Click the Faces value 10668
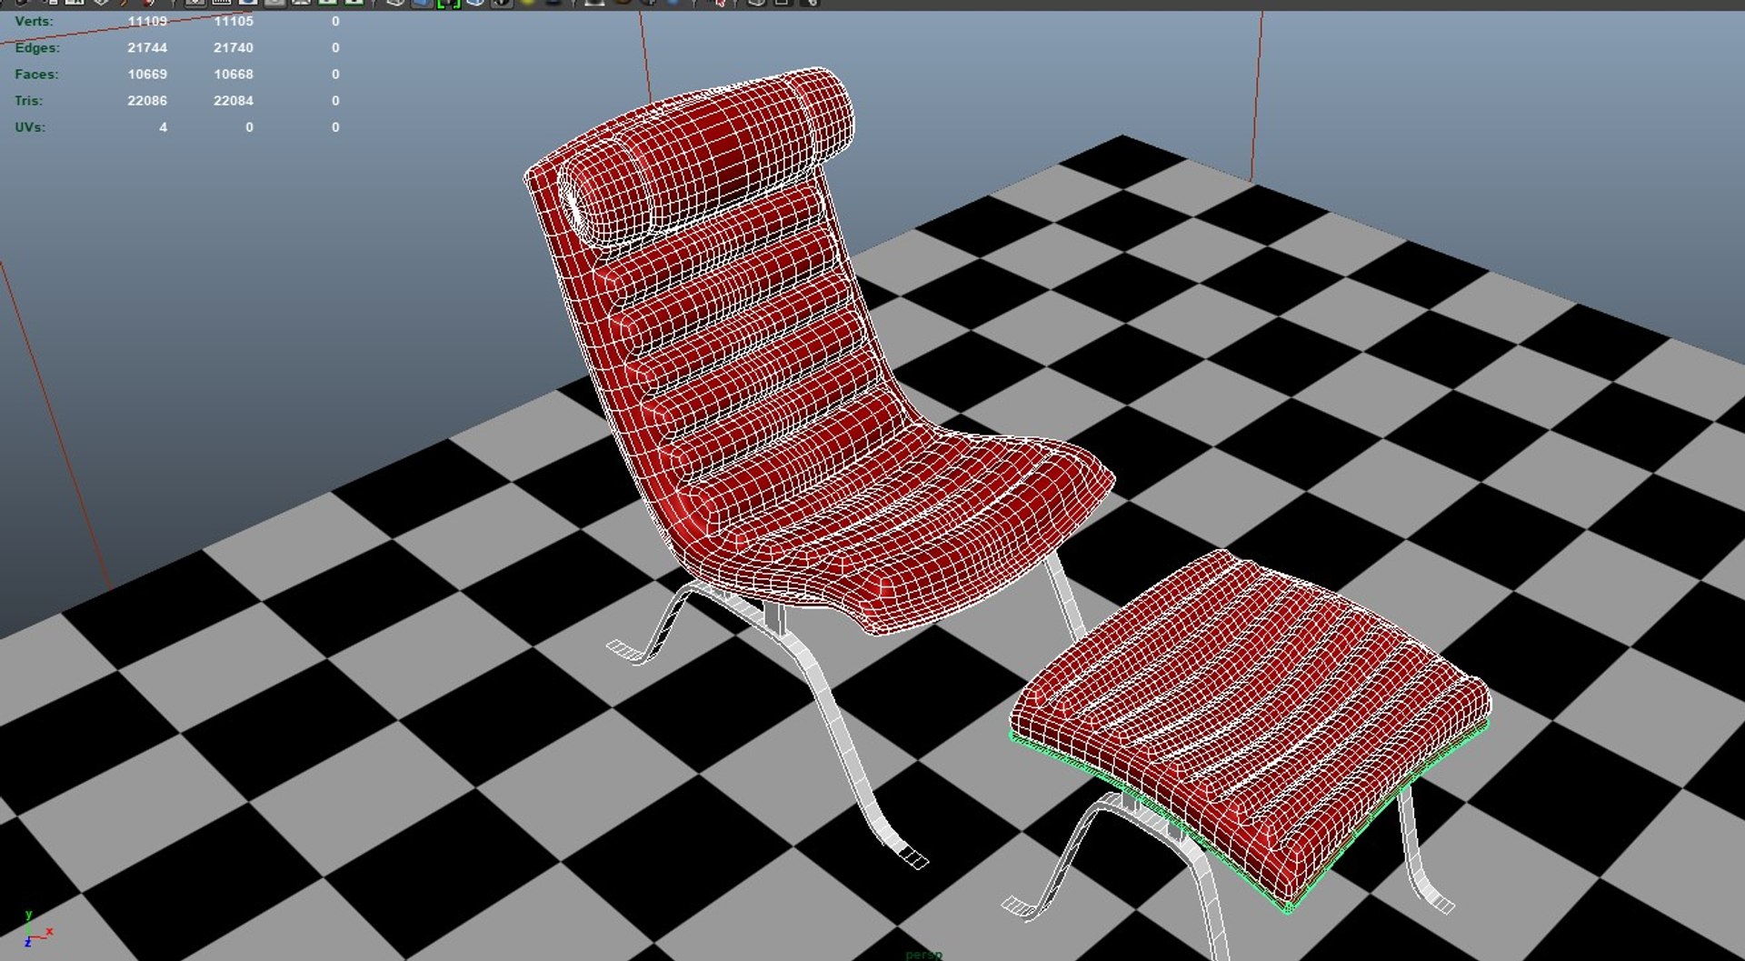The height and width of the screenshot is (961, 1745). pyautogui.click(x=234, y=74)
